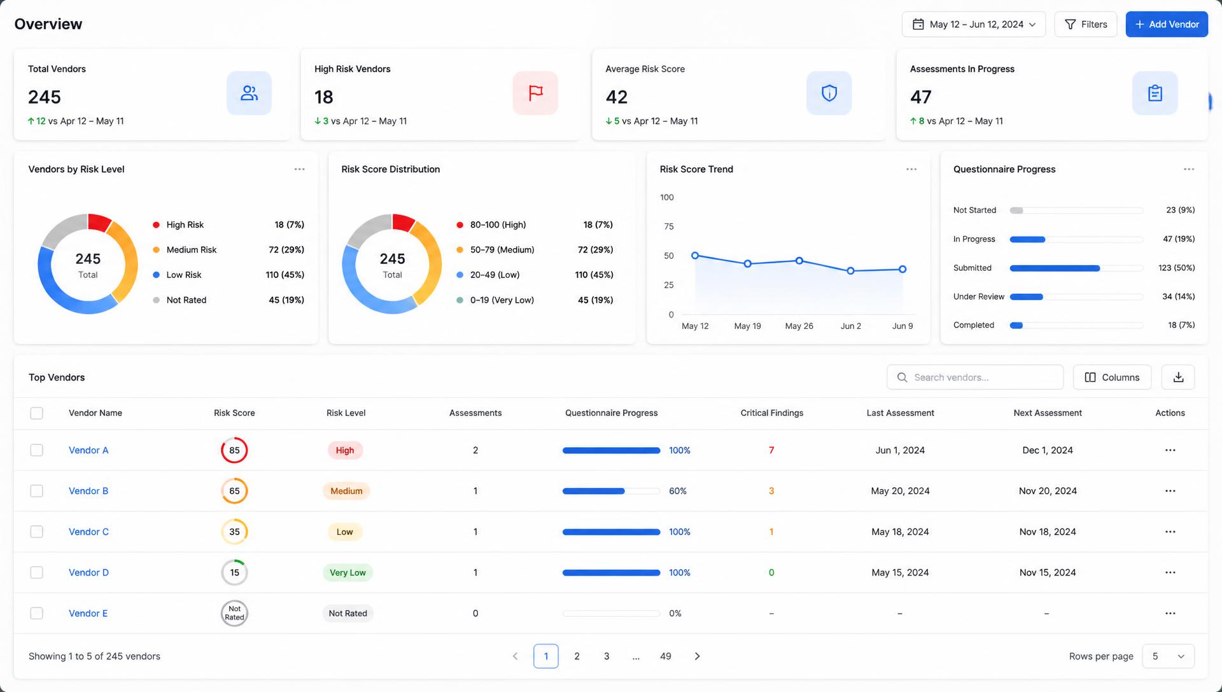1222x692 pixels.
Task: Click Vendor E 0% progress bar
Action: coord(611,613)
